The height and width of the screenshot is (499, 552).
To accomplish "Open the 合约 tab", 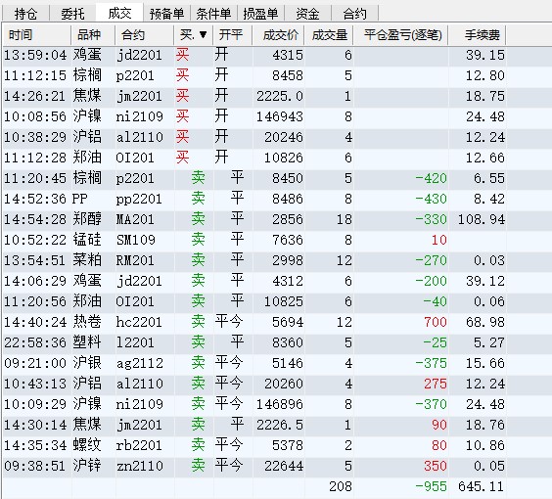I will tap(354, 14).
